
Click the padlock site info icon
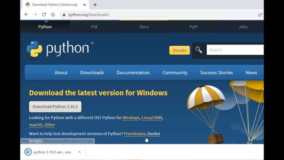point(64,15)
